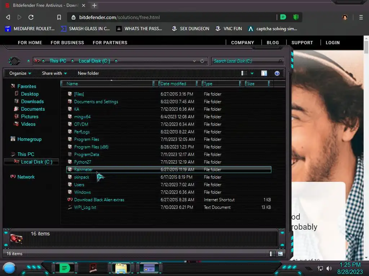Open Documents in navigation pane

(33, 109)
